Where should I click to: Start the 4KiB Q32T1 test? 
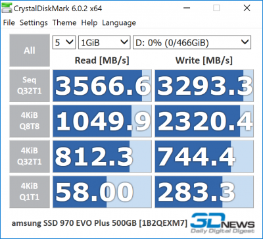pos(30,156)
